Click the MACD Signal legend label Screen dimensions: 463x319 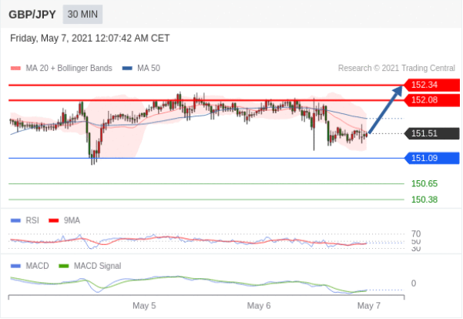[x=97, y=266]
